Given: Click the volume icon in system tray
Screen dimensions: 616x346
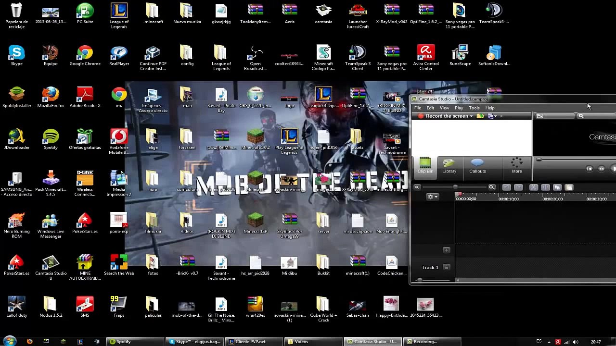Looking at the screenshot, I should (x=576, y=342).
